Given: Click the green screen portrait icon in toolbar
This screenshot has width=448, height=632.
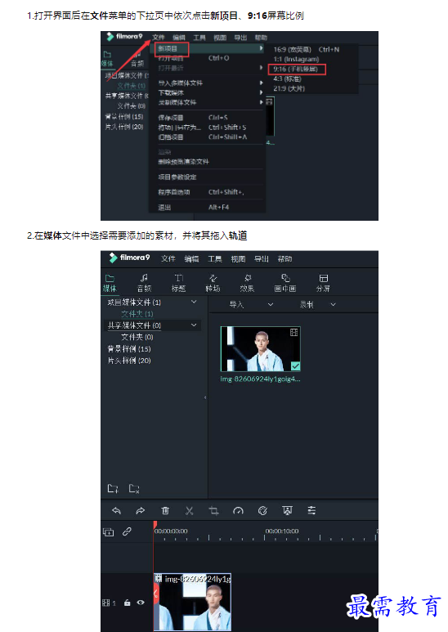Looking at the screenshot, I should point(287,511).
